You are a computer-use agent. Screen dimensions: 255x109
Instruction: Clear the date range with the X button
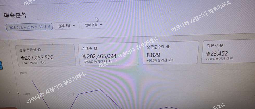click(x=49, y=26)
